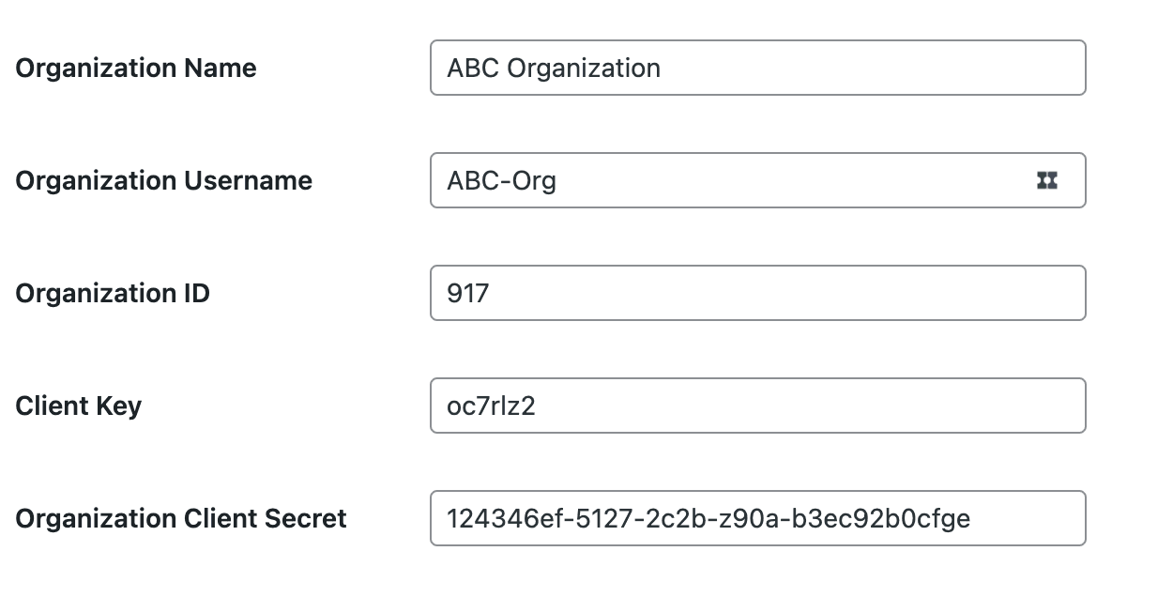1173x597 pixels.
Task: Click the "Organization Username" label
Action: coord(164,181)
